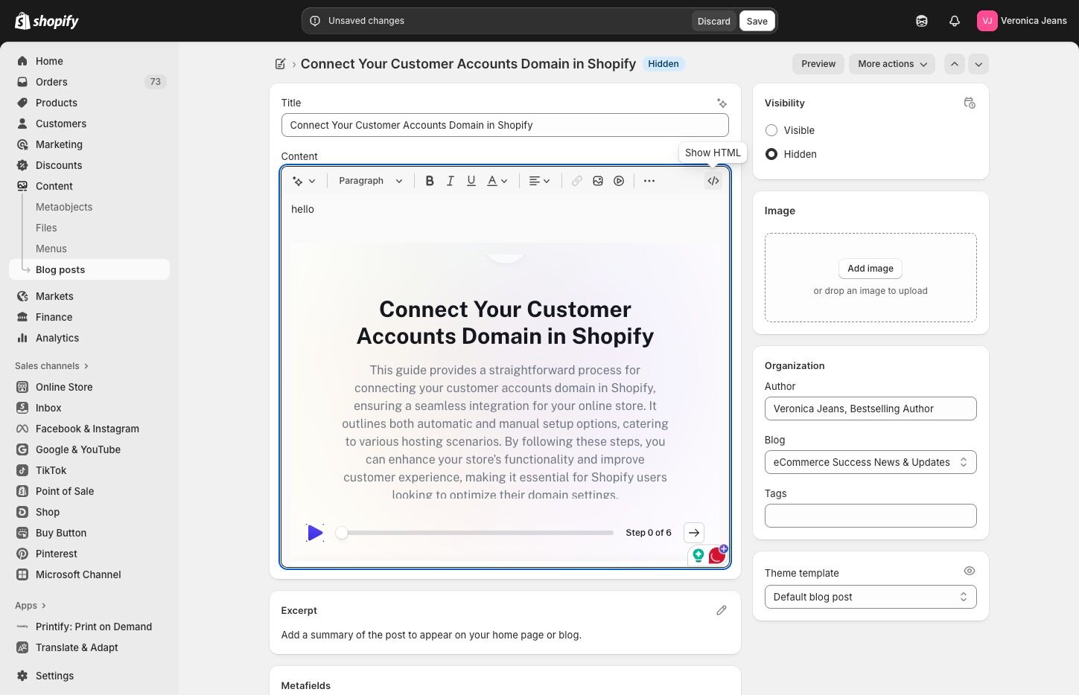Go to Analytics in sidebar menu

pyautogui.click(x=57, y=338)
